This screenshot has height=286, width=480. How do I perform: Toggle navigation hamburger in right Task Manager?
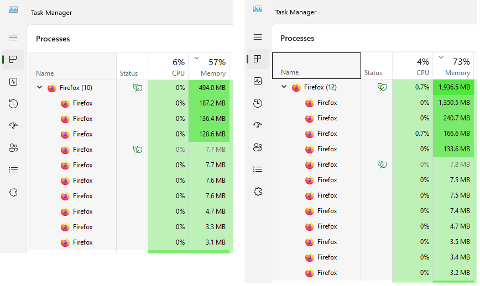(x=258, y=37)
